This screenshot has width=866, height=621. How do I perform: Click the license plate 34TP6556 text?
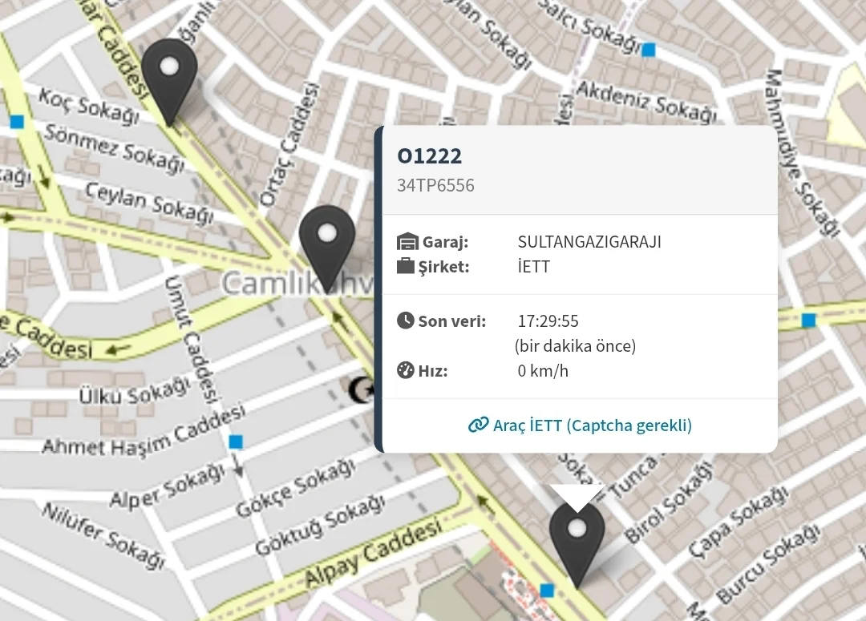pos(435,186)
